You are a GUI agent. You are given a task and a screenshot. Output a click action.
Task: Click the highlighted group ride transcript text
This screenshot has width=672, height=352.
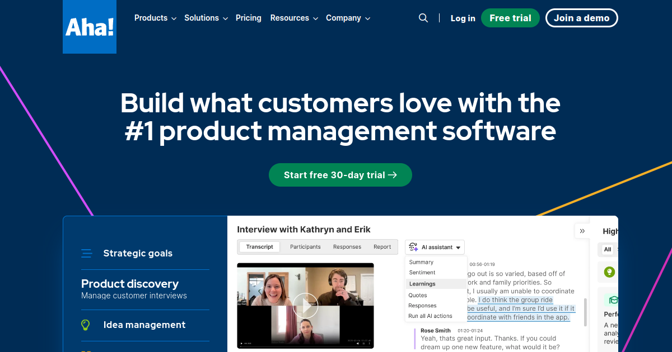point(521,308)
